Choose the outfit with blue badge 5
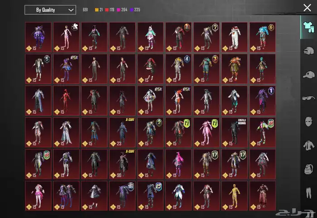 (x=38, y=68)
